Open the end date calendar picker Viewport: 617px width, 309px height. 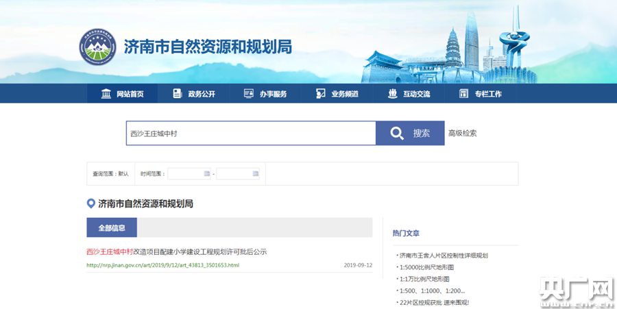256,174
